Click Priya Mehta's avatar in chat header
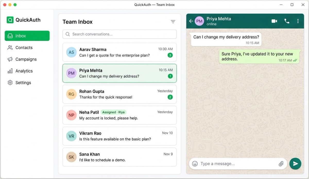 [199, 21]
